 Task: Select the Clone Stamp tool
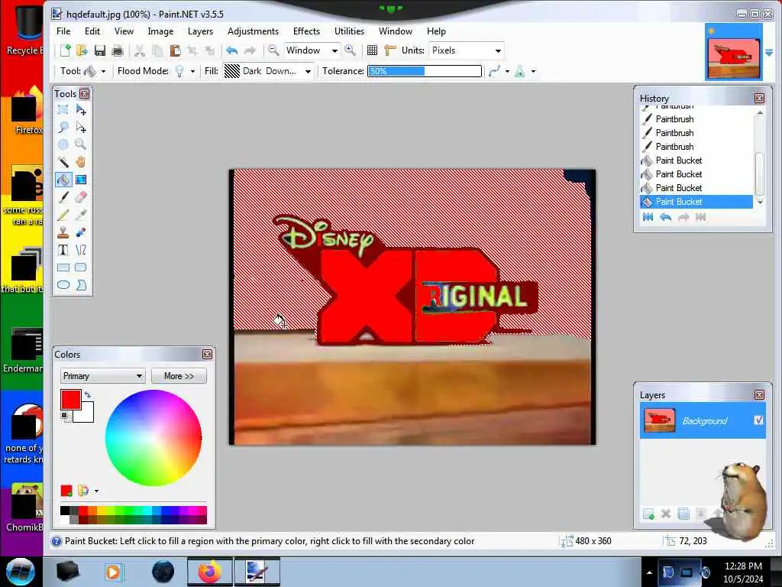[x=63, y=232]
